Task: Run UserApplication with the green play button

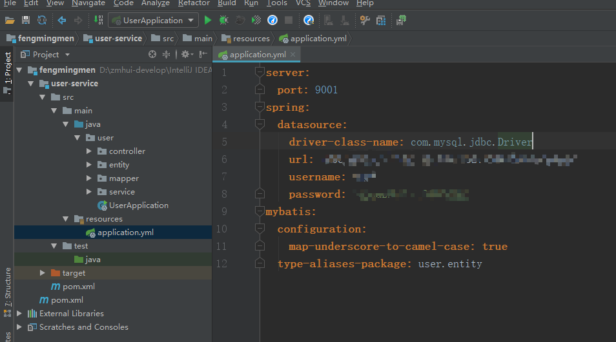Action: click(208, 21)
